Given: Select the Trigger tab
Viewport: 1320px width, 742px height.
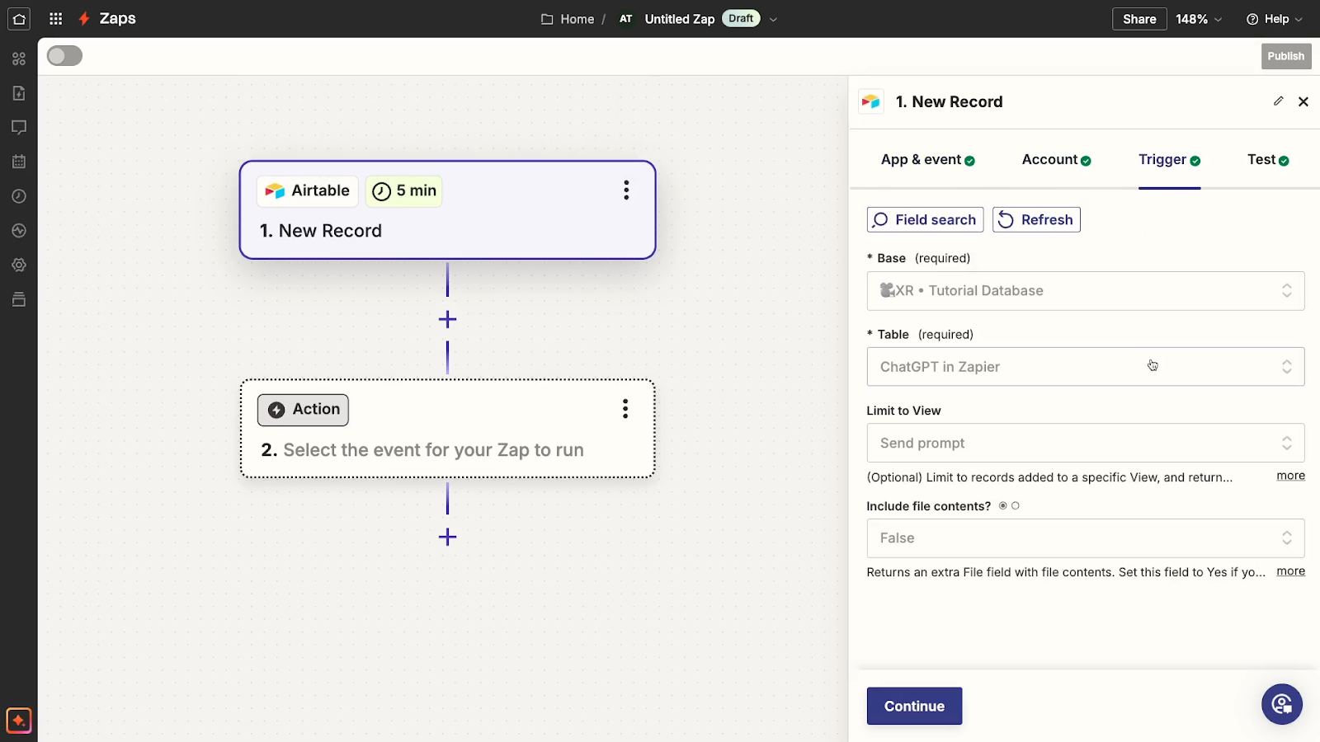Looking at the screenshot, I should [x=1169, y=160].
